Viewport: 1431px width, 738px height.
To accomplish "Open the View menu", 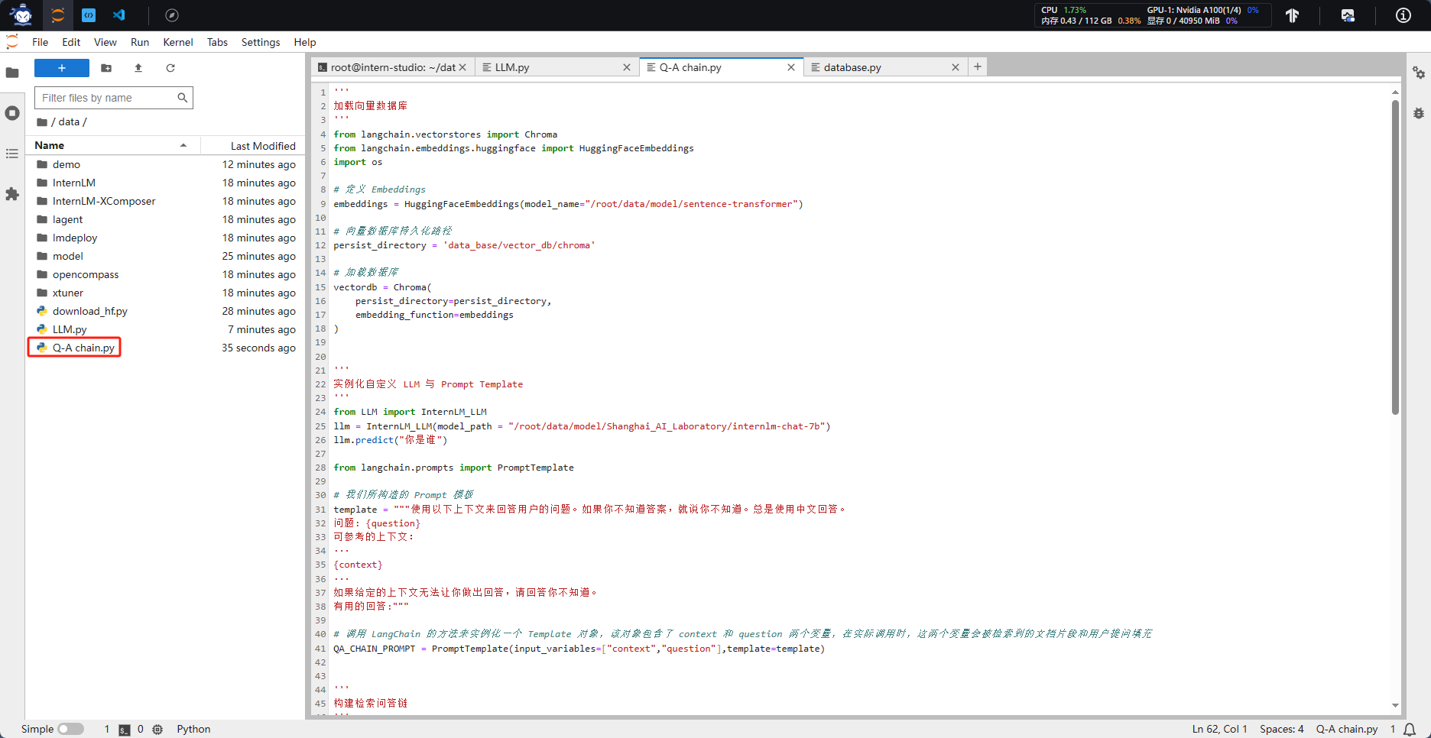I will point(105,42).
